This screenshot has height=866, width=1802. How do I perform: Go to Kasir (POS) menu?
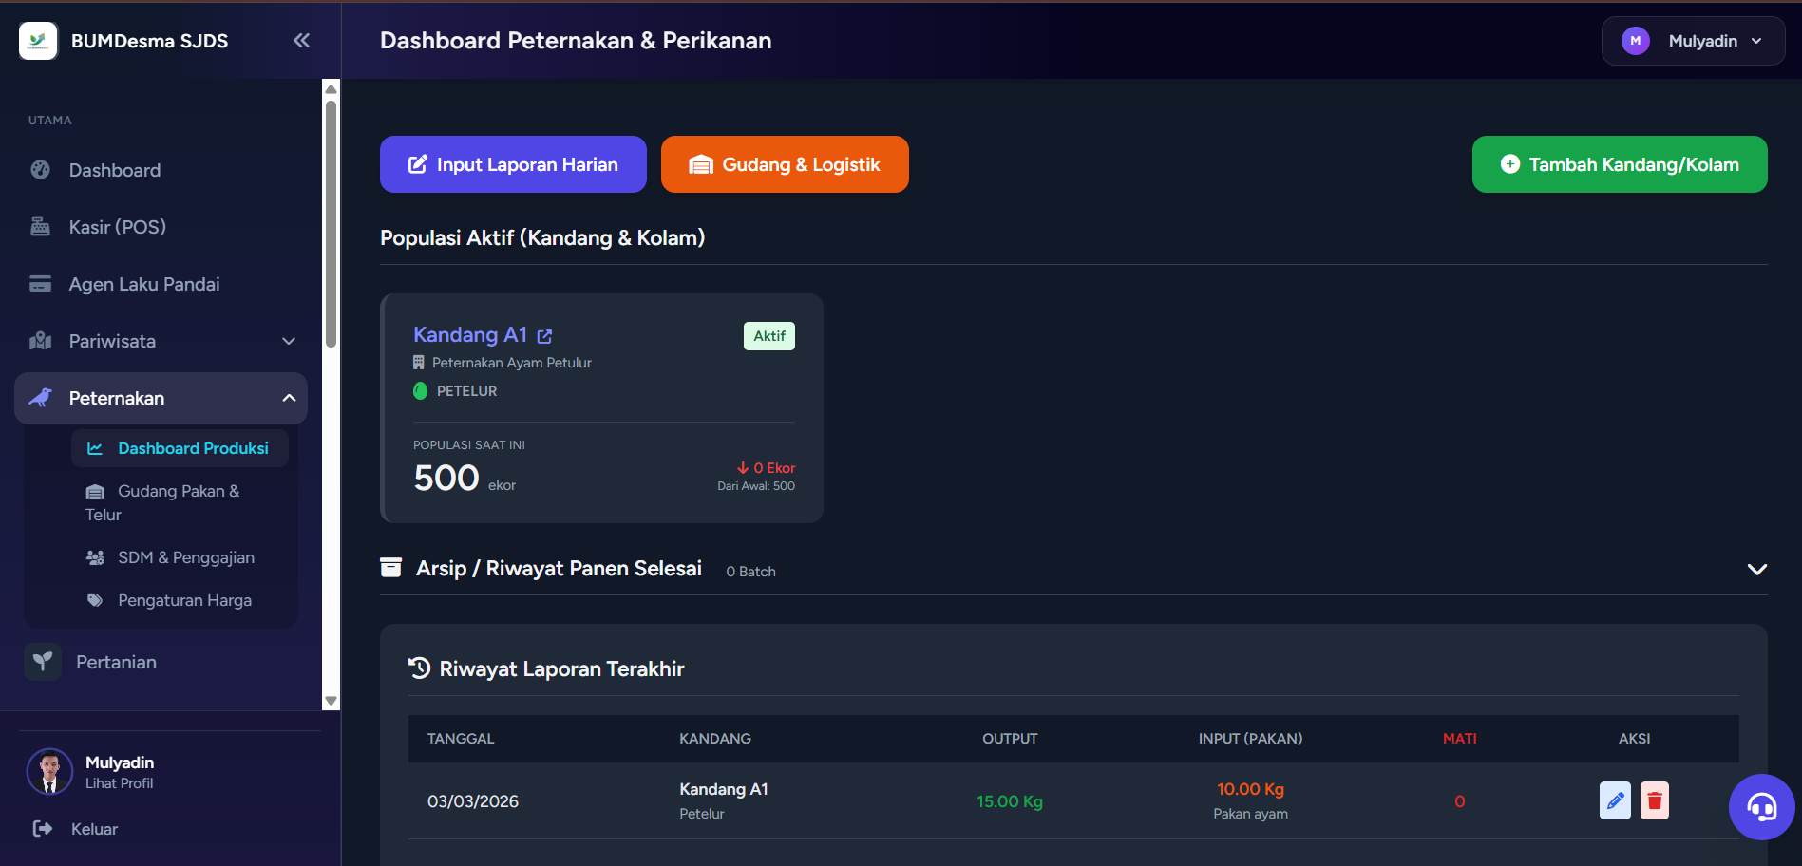pyautogui.click(x=117, y=227)
